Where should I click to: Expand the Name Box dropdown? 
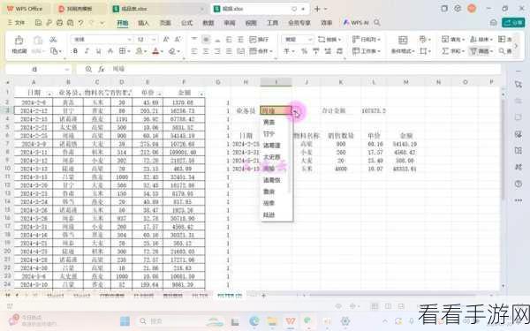67,69
